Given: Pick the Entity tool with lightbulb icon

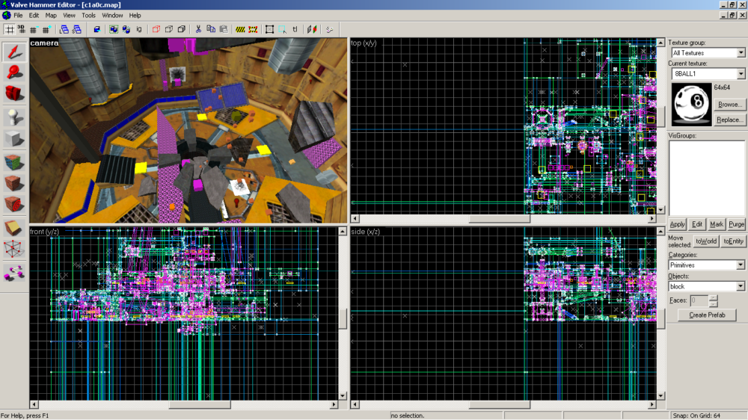Looking at the screenshot, I should 14,117.
